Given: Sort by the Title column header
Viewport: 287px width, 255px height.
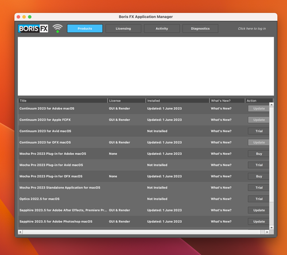Looking at the screenshot, I should point(63,101).
